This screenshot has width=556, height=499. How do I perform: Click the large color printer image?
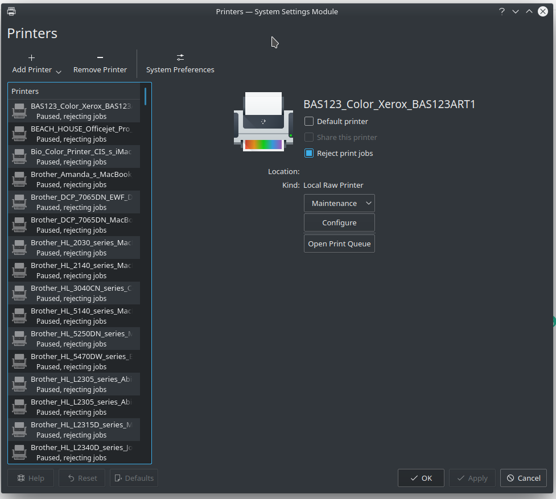(263, 122)
